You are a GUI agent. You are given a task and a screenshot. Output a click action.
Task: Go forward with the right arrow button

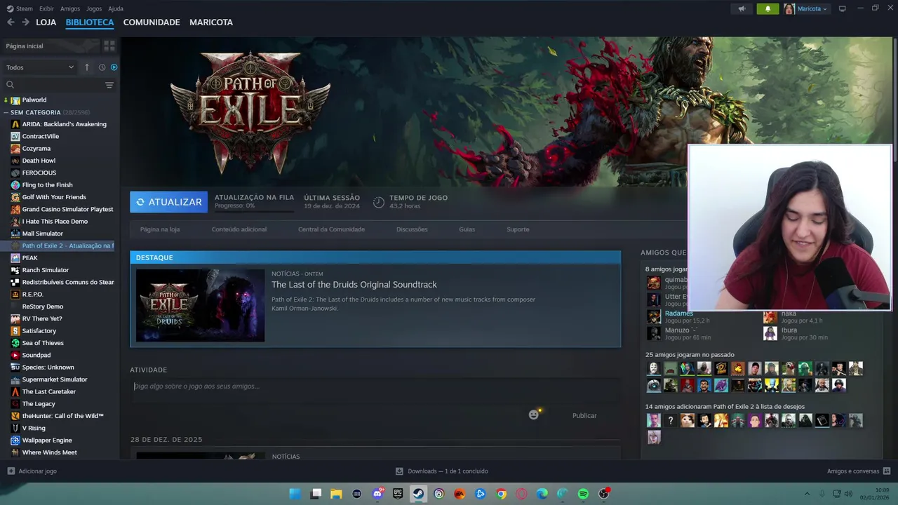tap(25, 22)
